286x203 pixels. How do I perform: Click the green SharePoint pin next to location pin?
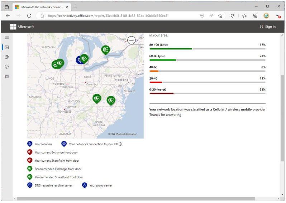point(84,58)
